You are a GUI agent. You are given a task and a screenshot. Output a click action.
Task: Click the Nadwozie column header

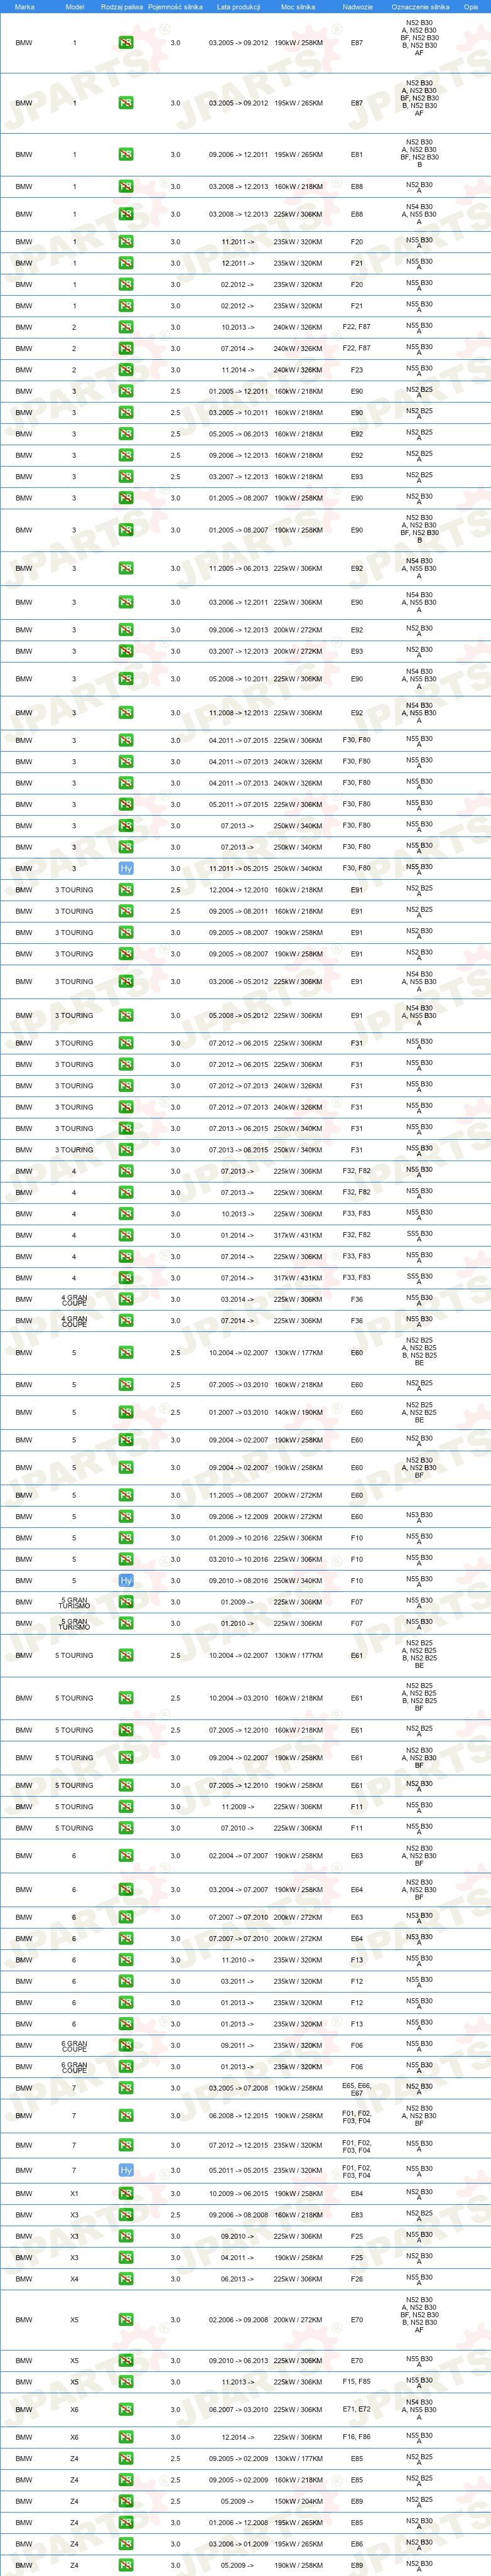pos(357,7)
